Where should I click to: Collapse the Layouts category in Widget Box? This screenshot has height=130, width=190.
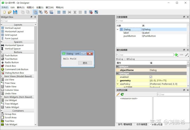[2, 25]
